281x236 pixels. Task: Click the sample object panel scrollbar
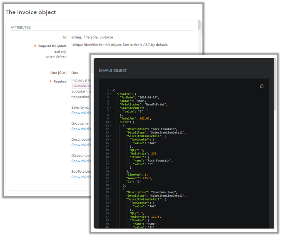(275, 84)
